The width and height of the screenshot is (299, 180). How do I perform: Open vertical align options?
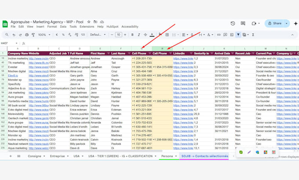(192, 35)
